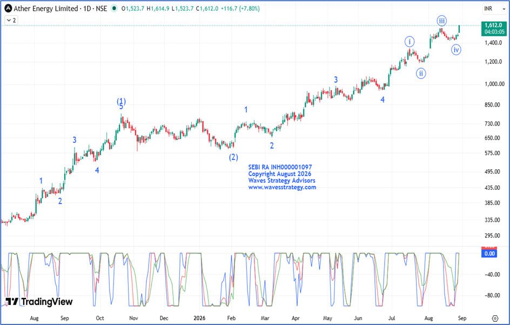Screen dimensions: 510x325
Task: Click the low value L1,523.7
Action: pos(183,9)
